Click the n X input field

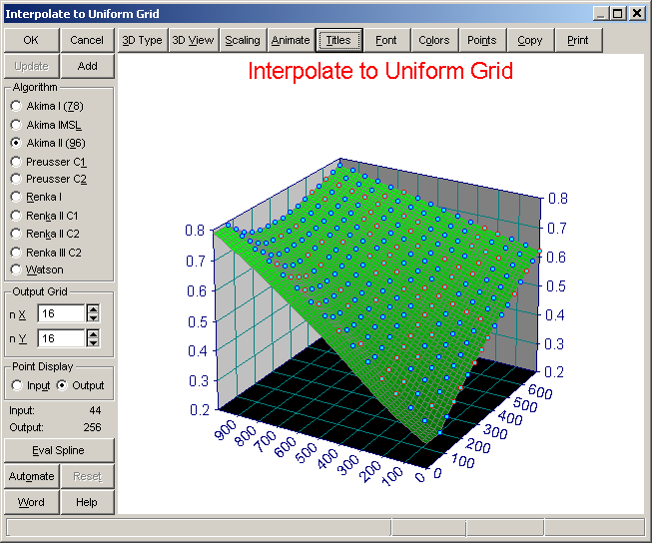pos(61,313)
